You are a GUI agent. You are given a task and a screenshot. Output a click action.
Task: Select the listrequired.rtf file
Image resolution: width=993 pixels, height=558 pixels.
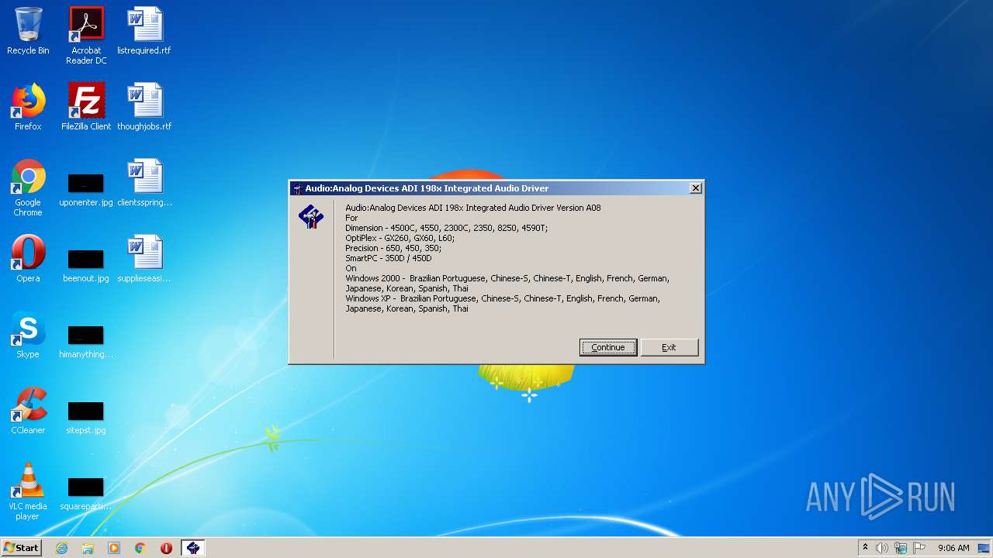tap(144, 31)
